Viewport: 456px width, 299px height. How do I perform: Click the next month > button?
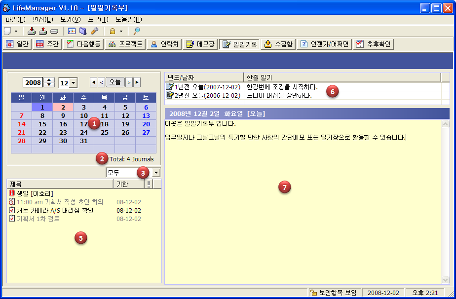click(129, 82)
